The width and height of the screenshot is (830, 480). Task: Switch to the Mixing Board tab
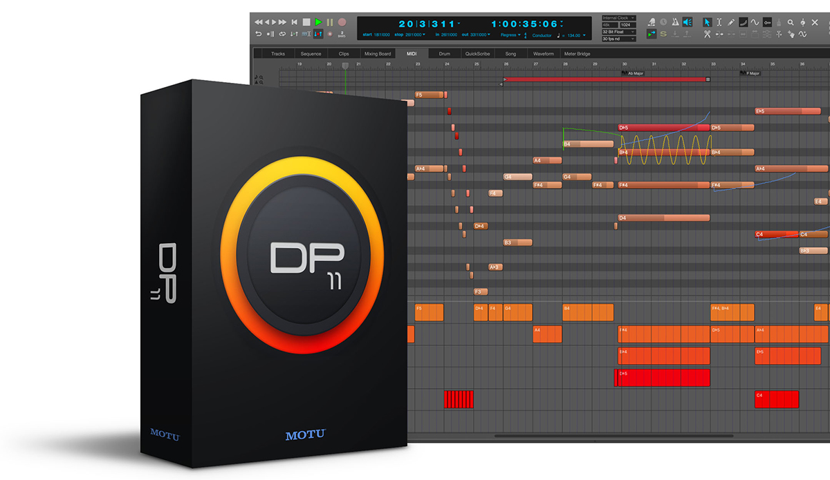pyautogui.click(x=378, y=53)
